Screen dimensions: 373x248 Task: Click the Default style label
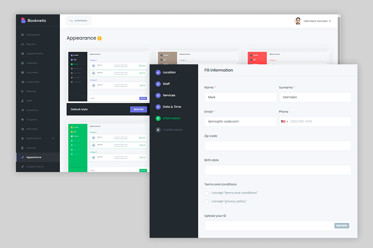coord(79,109)
